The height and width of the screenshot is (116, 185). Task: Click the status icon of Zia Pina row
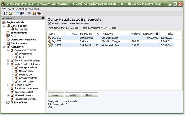pos(49,41)
